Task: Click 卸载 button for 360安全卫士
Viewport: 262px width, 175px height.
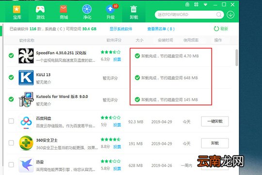Action: [x=215, y=143]
